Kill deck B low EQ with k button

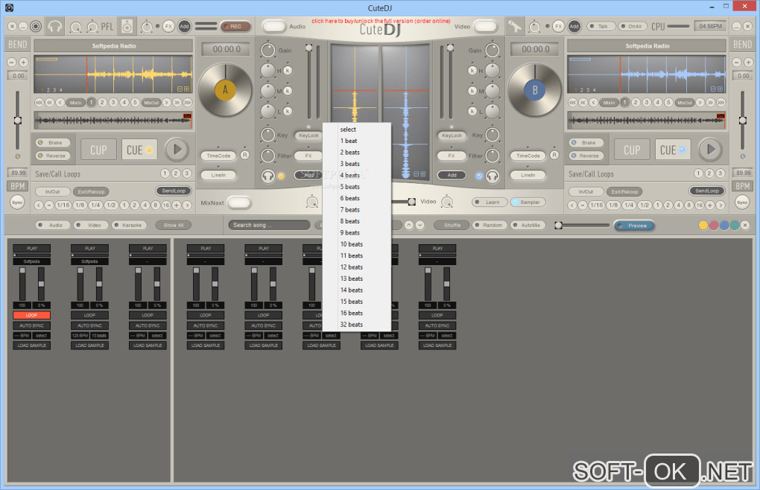472,111
